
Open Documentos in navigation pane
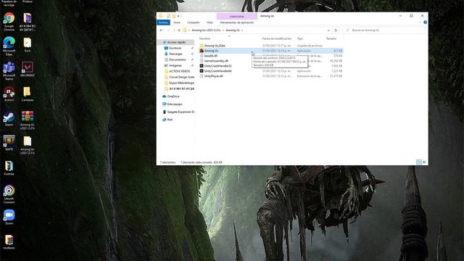178,59
